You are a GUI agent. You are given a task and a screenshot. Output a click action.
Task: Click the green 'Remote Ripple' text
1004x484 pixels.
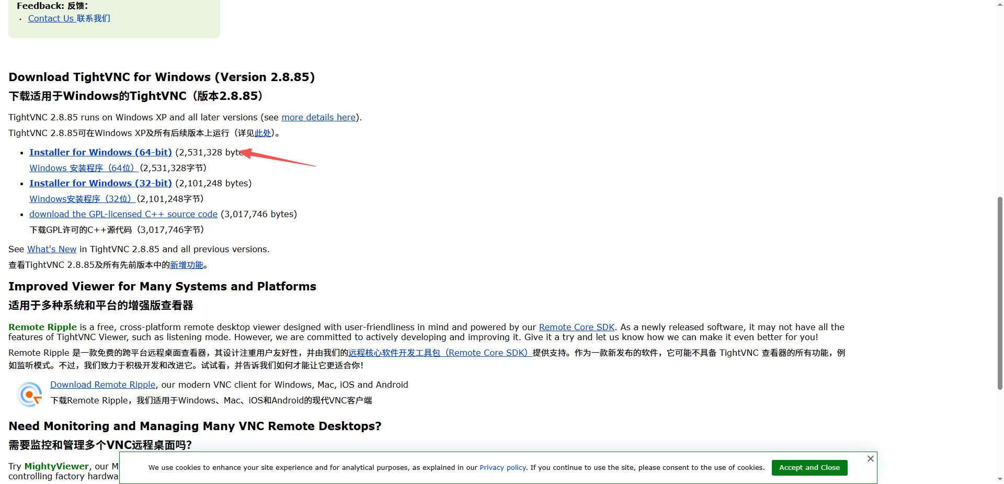42,327
